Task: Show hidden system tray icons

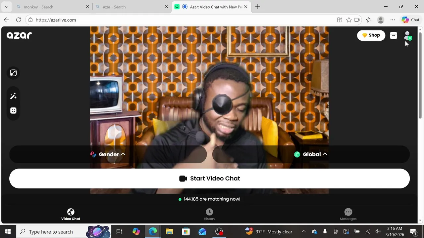Action: (x=304, y=231)
